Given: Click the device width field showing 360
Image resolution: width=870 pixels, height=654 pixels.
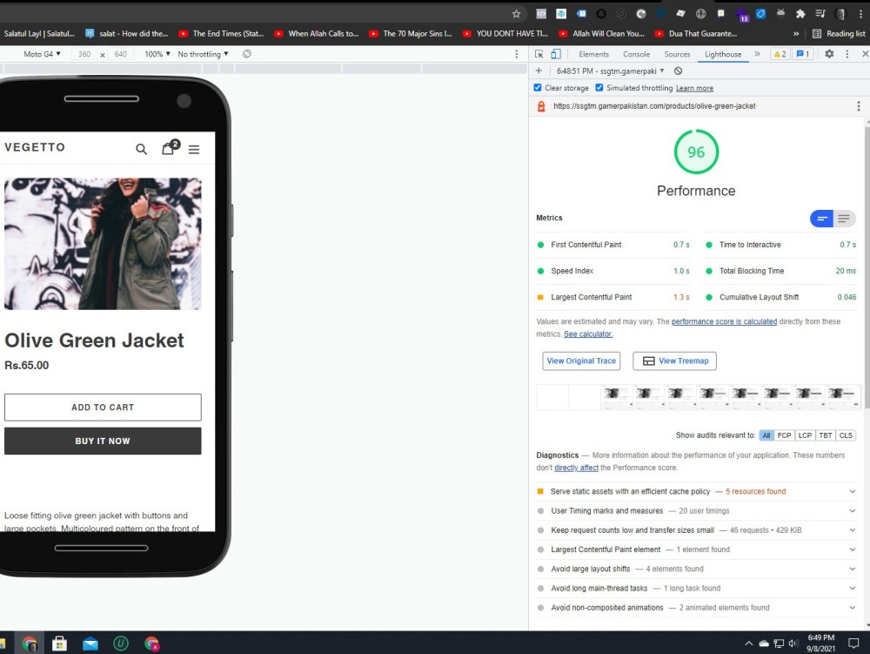Looking at the screenshot, I should 84,54.
